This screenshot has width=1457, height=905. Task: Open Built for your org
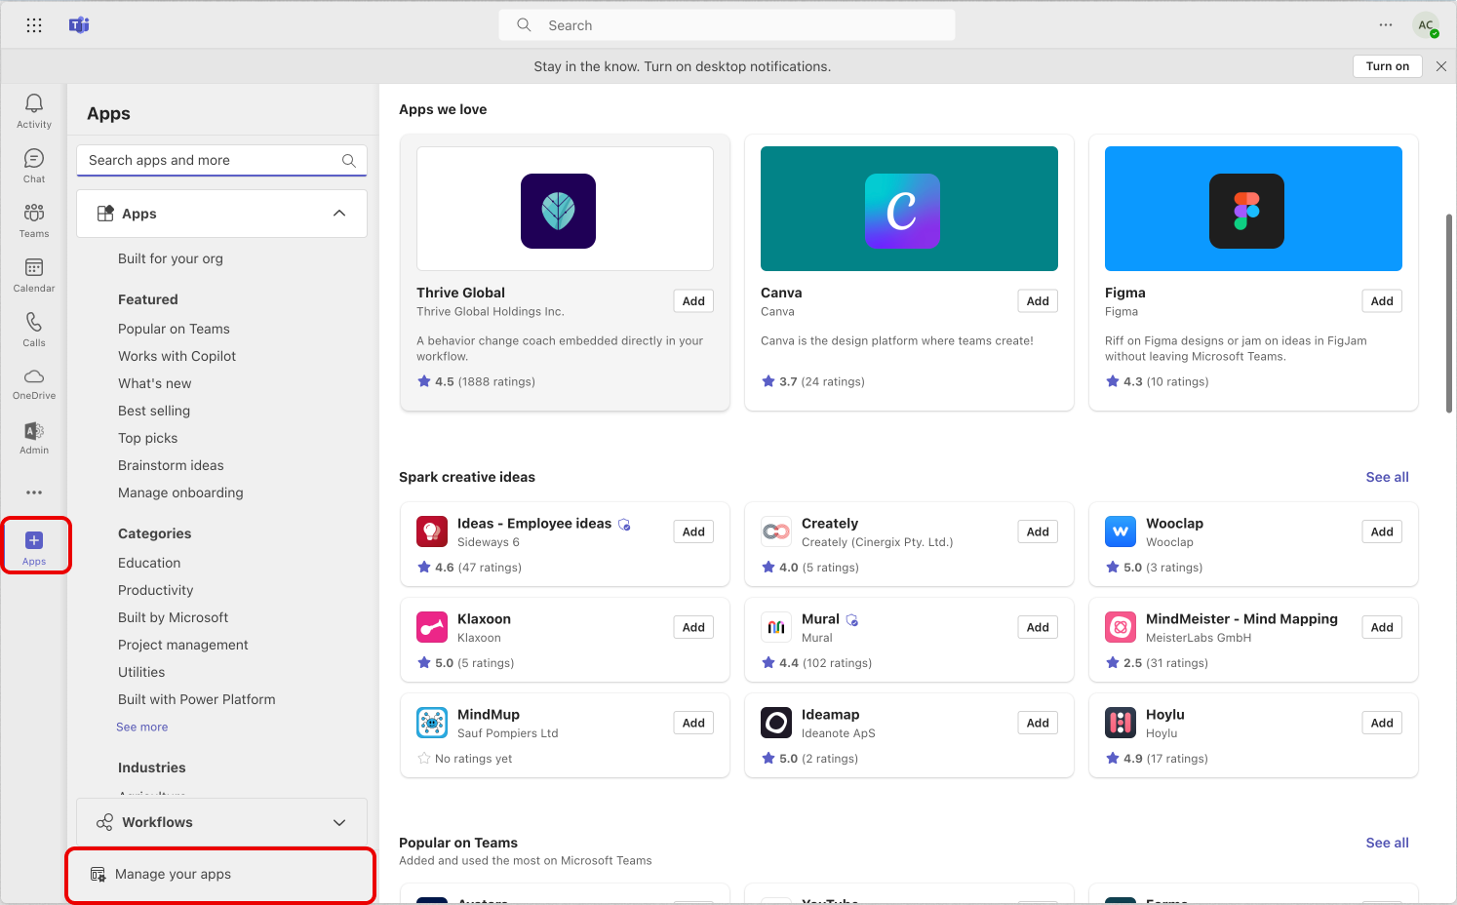171,258
